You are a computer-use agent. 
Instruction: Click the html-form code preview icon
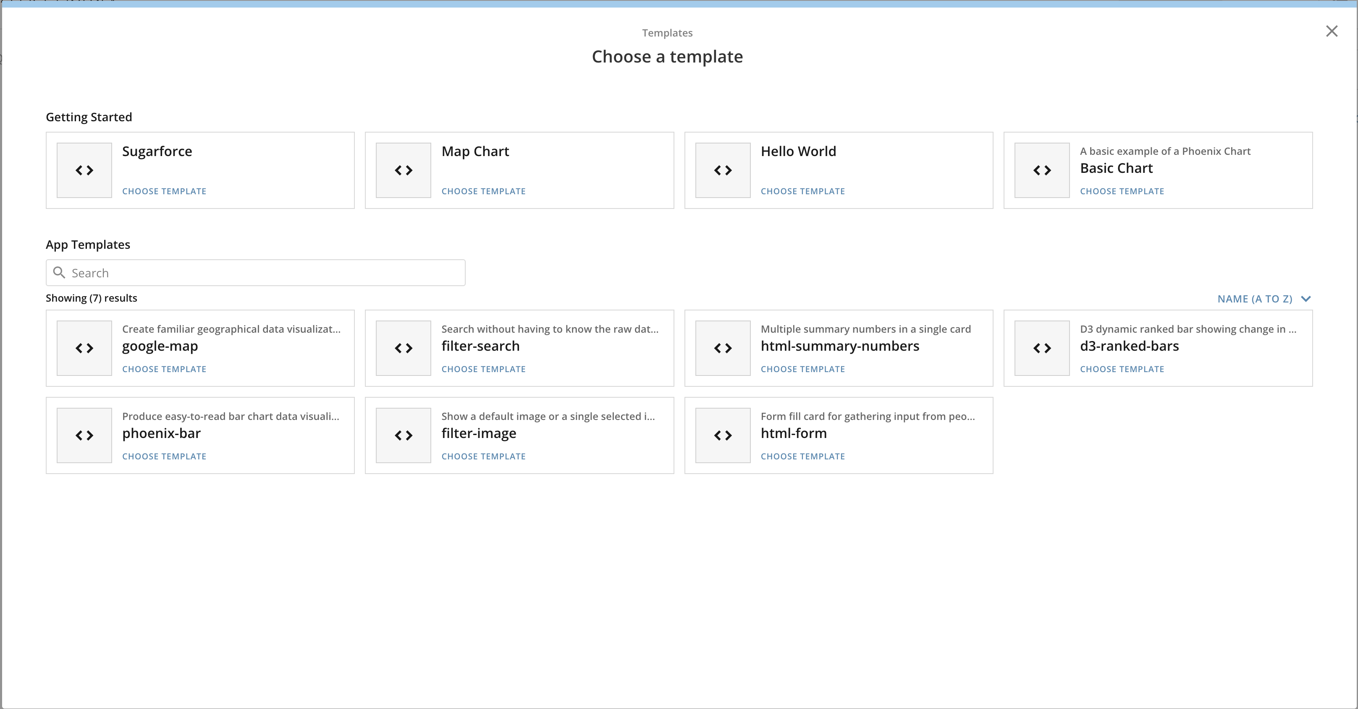tap(723, 435)
